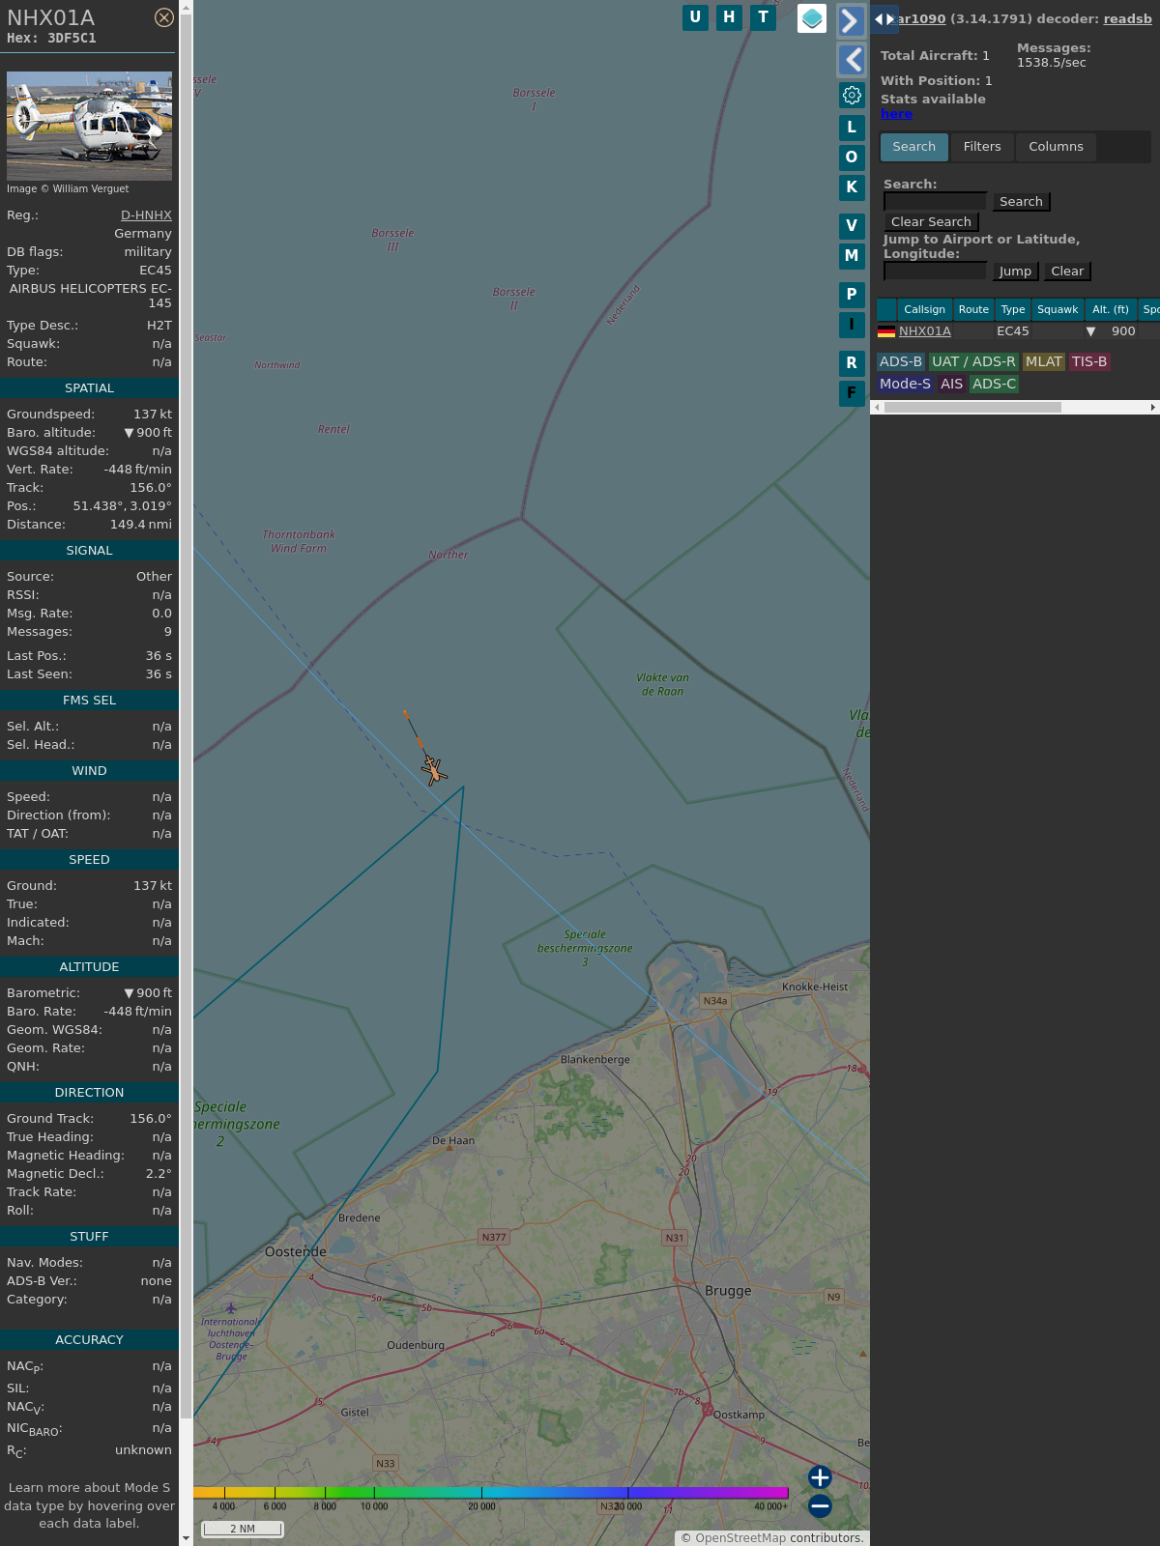Screen dimensions: 1160x1546
Task: Open the readsb decoder link
Action: coord(1127,18)
